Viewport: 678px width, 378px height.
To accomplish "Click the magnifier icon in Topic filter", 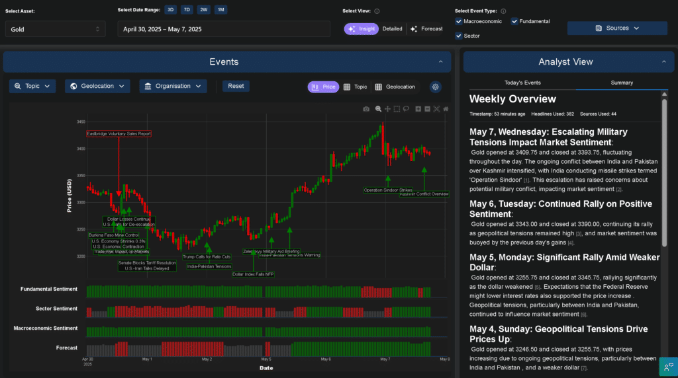I will 18,87.
